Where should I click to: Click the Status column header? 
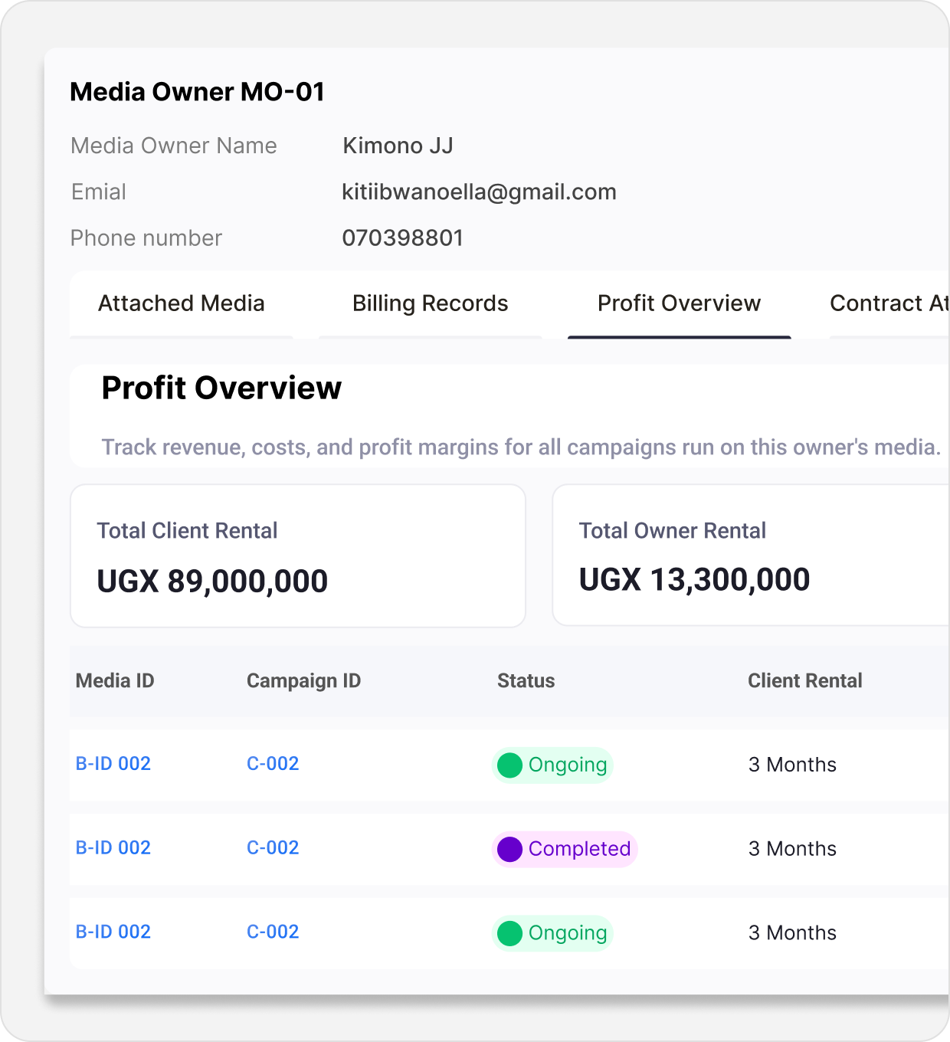[526, 680]
